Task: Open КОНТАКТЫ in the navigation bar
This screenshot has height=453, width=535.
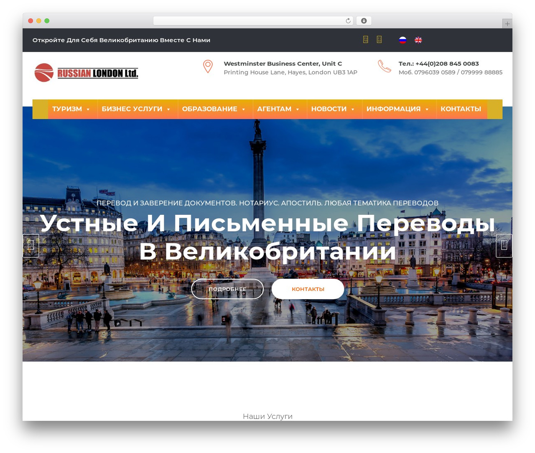Action: pyautogui.click(x=461, y=109)
